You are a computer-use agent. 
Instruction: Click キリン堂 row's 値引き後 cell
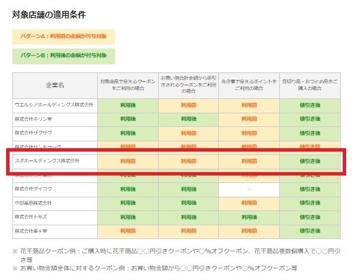pos(310,119)
